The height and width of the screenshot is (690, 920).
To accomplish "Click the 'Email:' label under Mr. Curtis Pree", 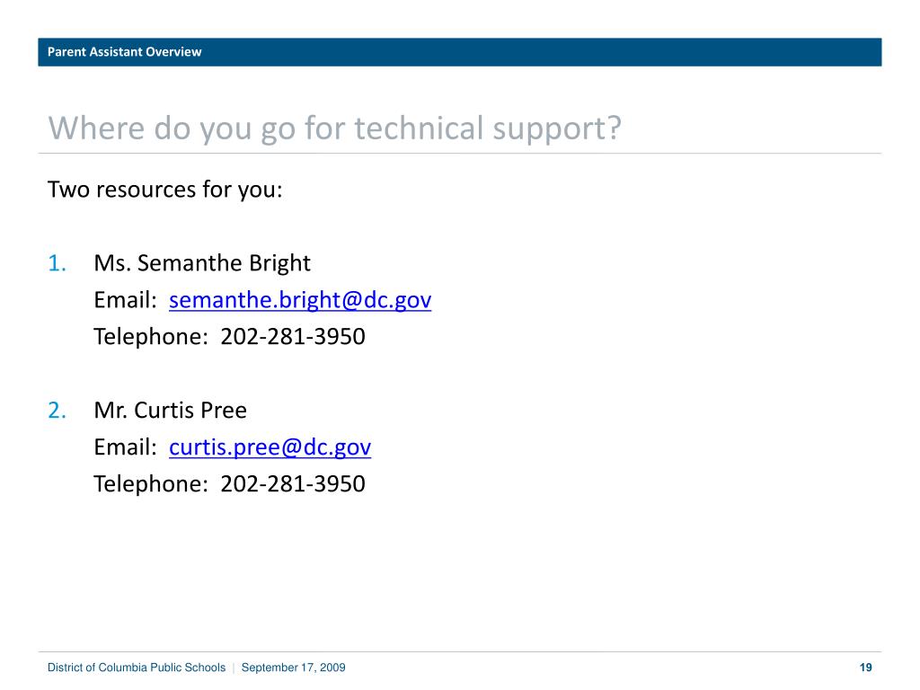I will click(x=126, y=447).
